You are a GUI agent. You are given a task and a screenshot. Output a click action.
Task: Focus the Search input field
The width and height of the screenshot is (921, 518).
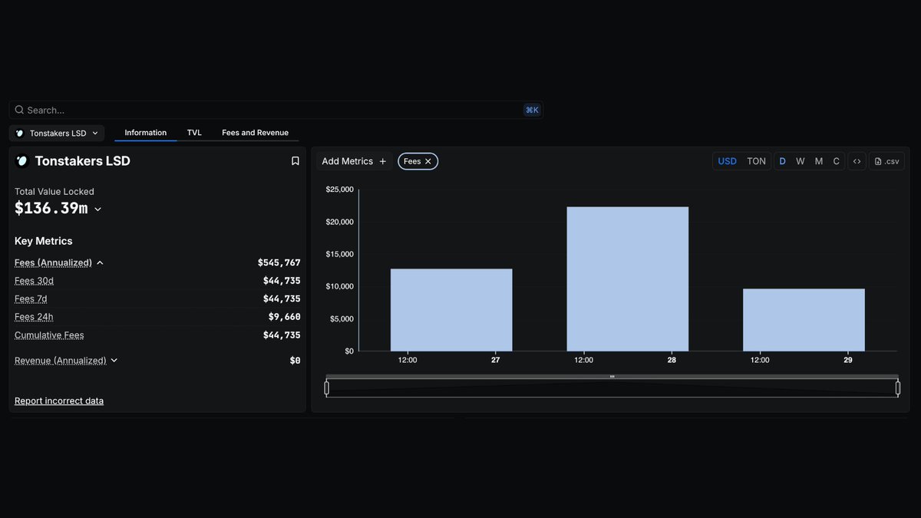click(x=276, y=110)
